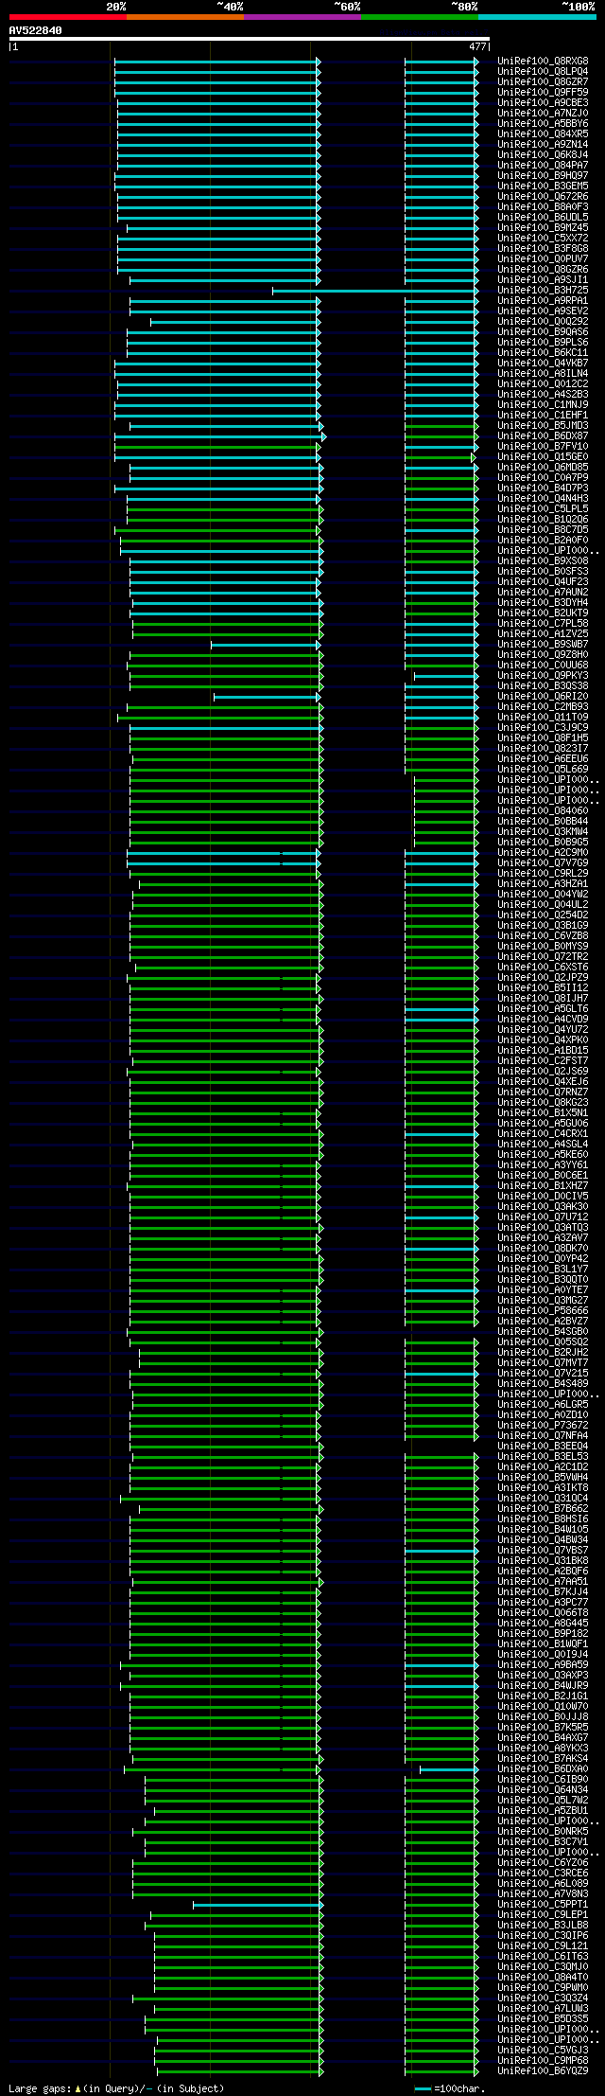
Task: Select hit label UniRef100_C4CRX1
Action: [543, 1133]
